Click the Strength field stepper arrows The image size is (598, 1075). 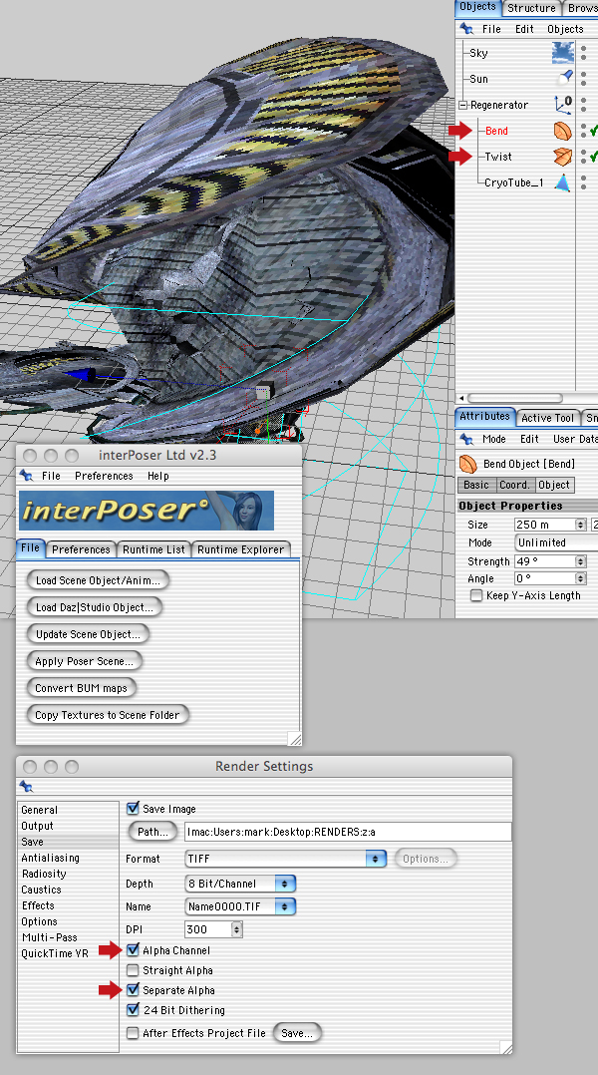581,561
